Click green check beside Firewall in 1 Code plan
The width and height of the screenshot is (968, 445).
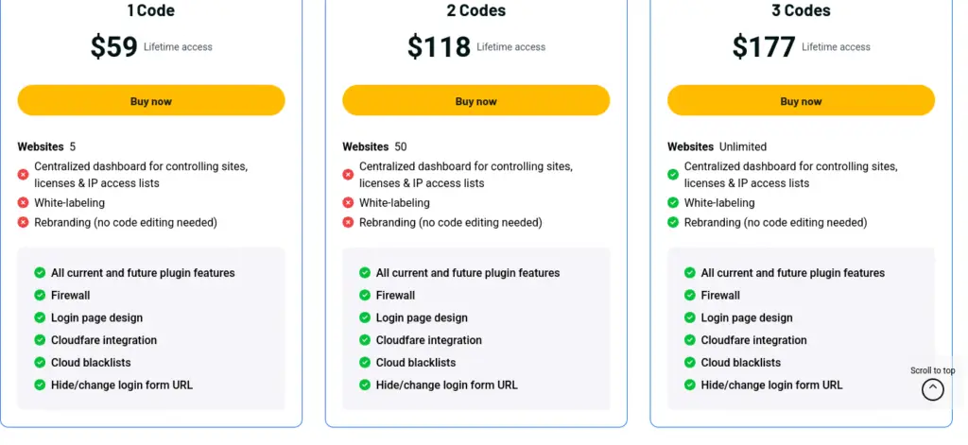(40, 296)
